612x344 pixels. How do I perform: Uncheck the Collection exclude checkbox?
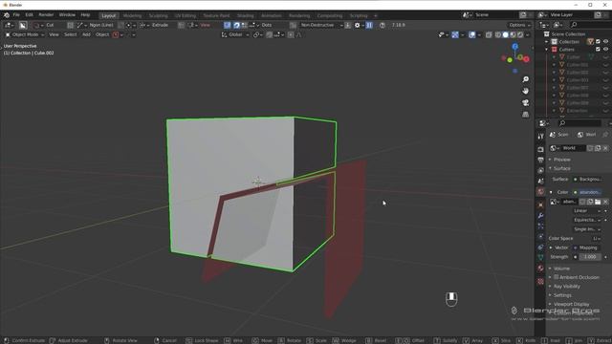tap(598, 42)
